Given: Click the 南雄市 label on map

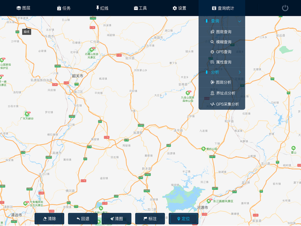Looking at the screenshot, I should [x=158, y=38].
